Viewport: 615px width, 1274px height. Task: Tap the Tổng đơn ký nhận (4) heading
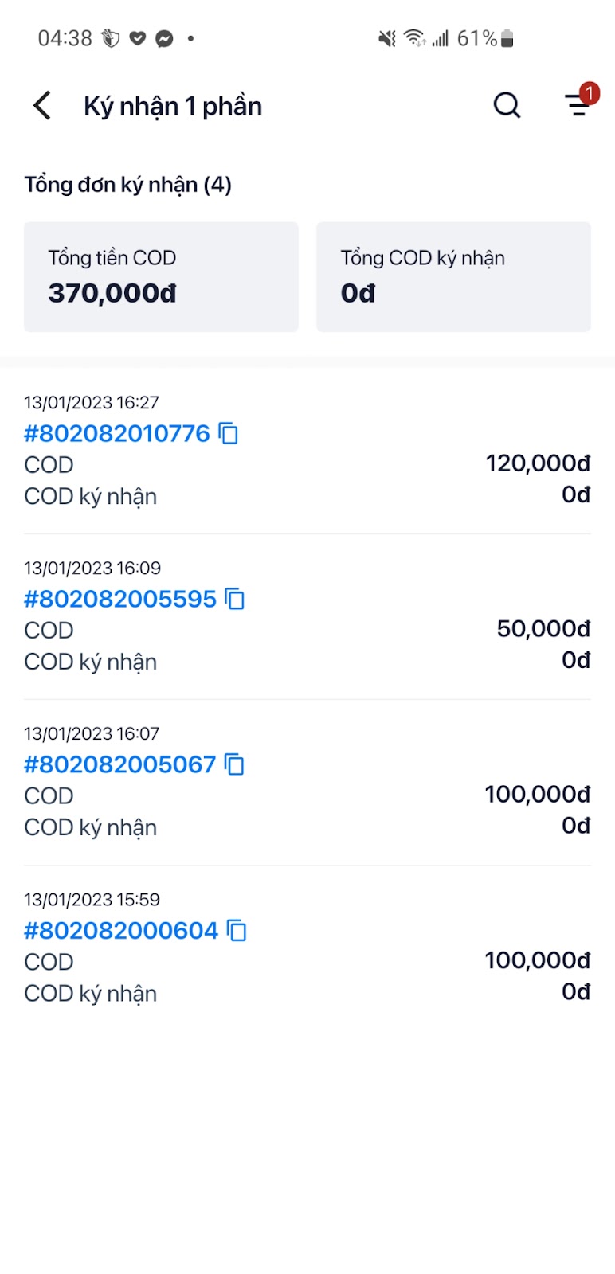pyautogui.click(x=128, y=185)
